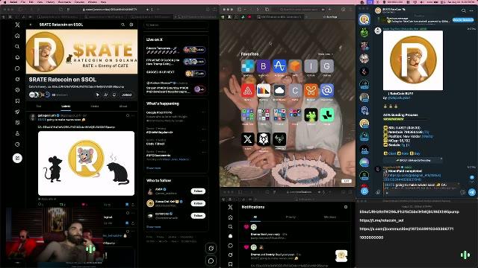Open Grok floating button in X
The width and height of the screenshot is (478, 268).
click(x=211, y=248)
